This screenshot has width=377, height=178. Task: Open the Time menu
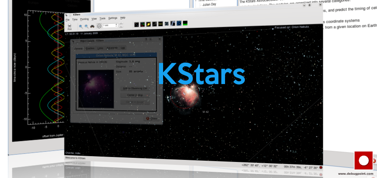pyautogui.click(x=75, y=19)
